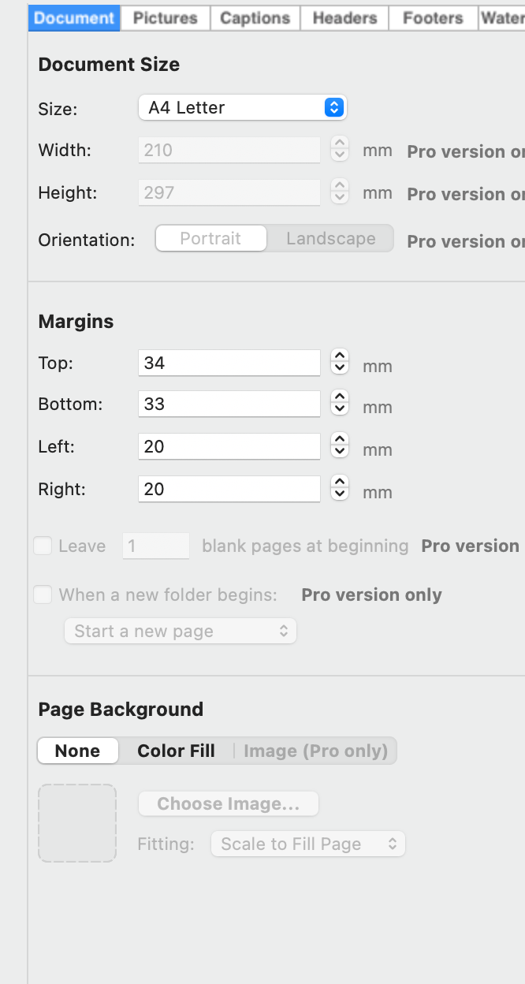The image size is (525, 984).
Task: Expand the Scale to Fill Page fitting dropdown
Action: tap(307, 844)
